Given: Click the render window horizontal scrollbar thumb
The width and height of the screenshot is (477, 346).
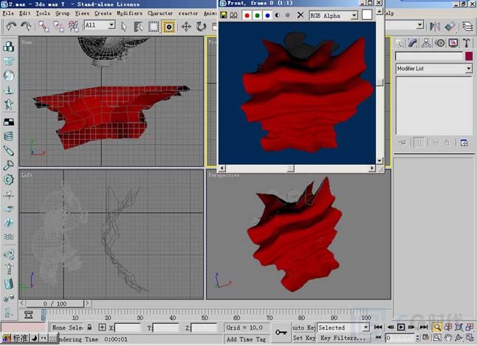Looking at the screenshot, I should [x=291, y=168].
